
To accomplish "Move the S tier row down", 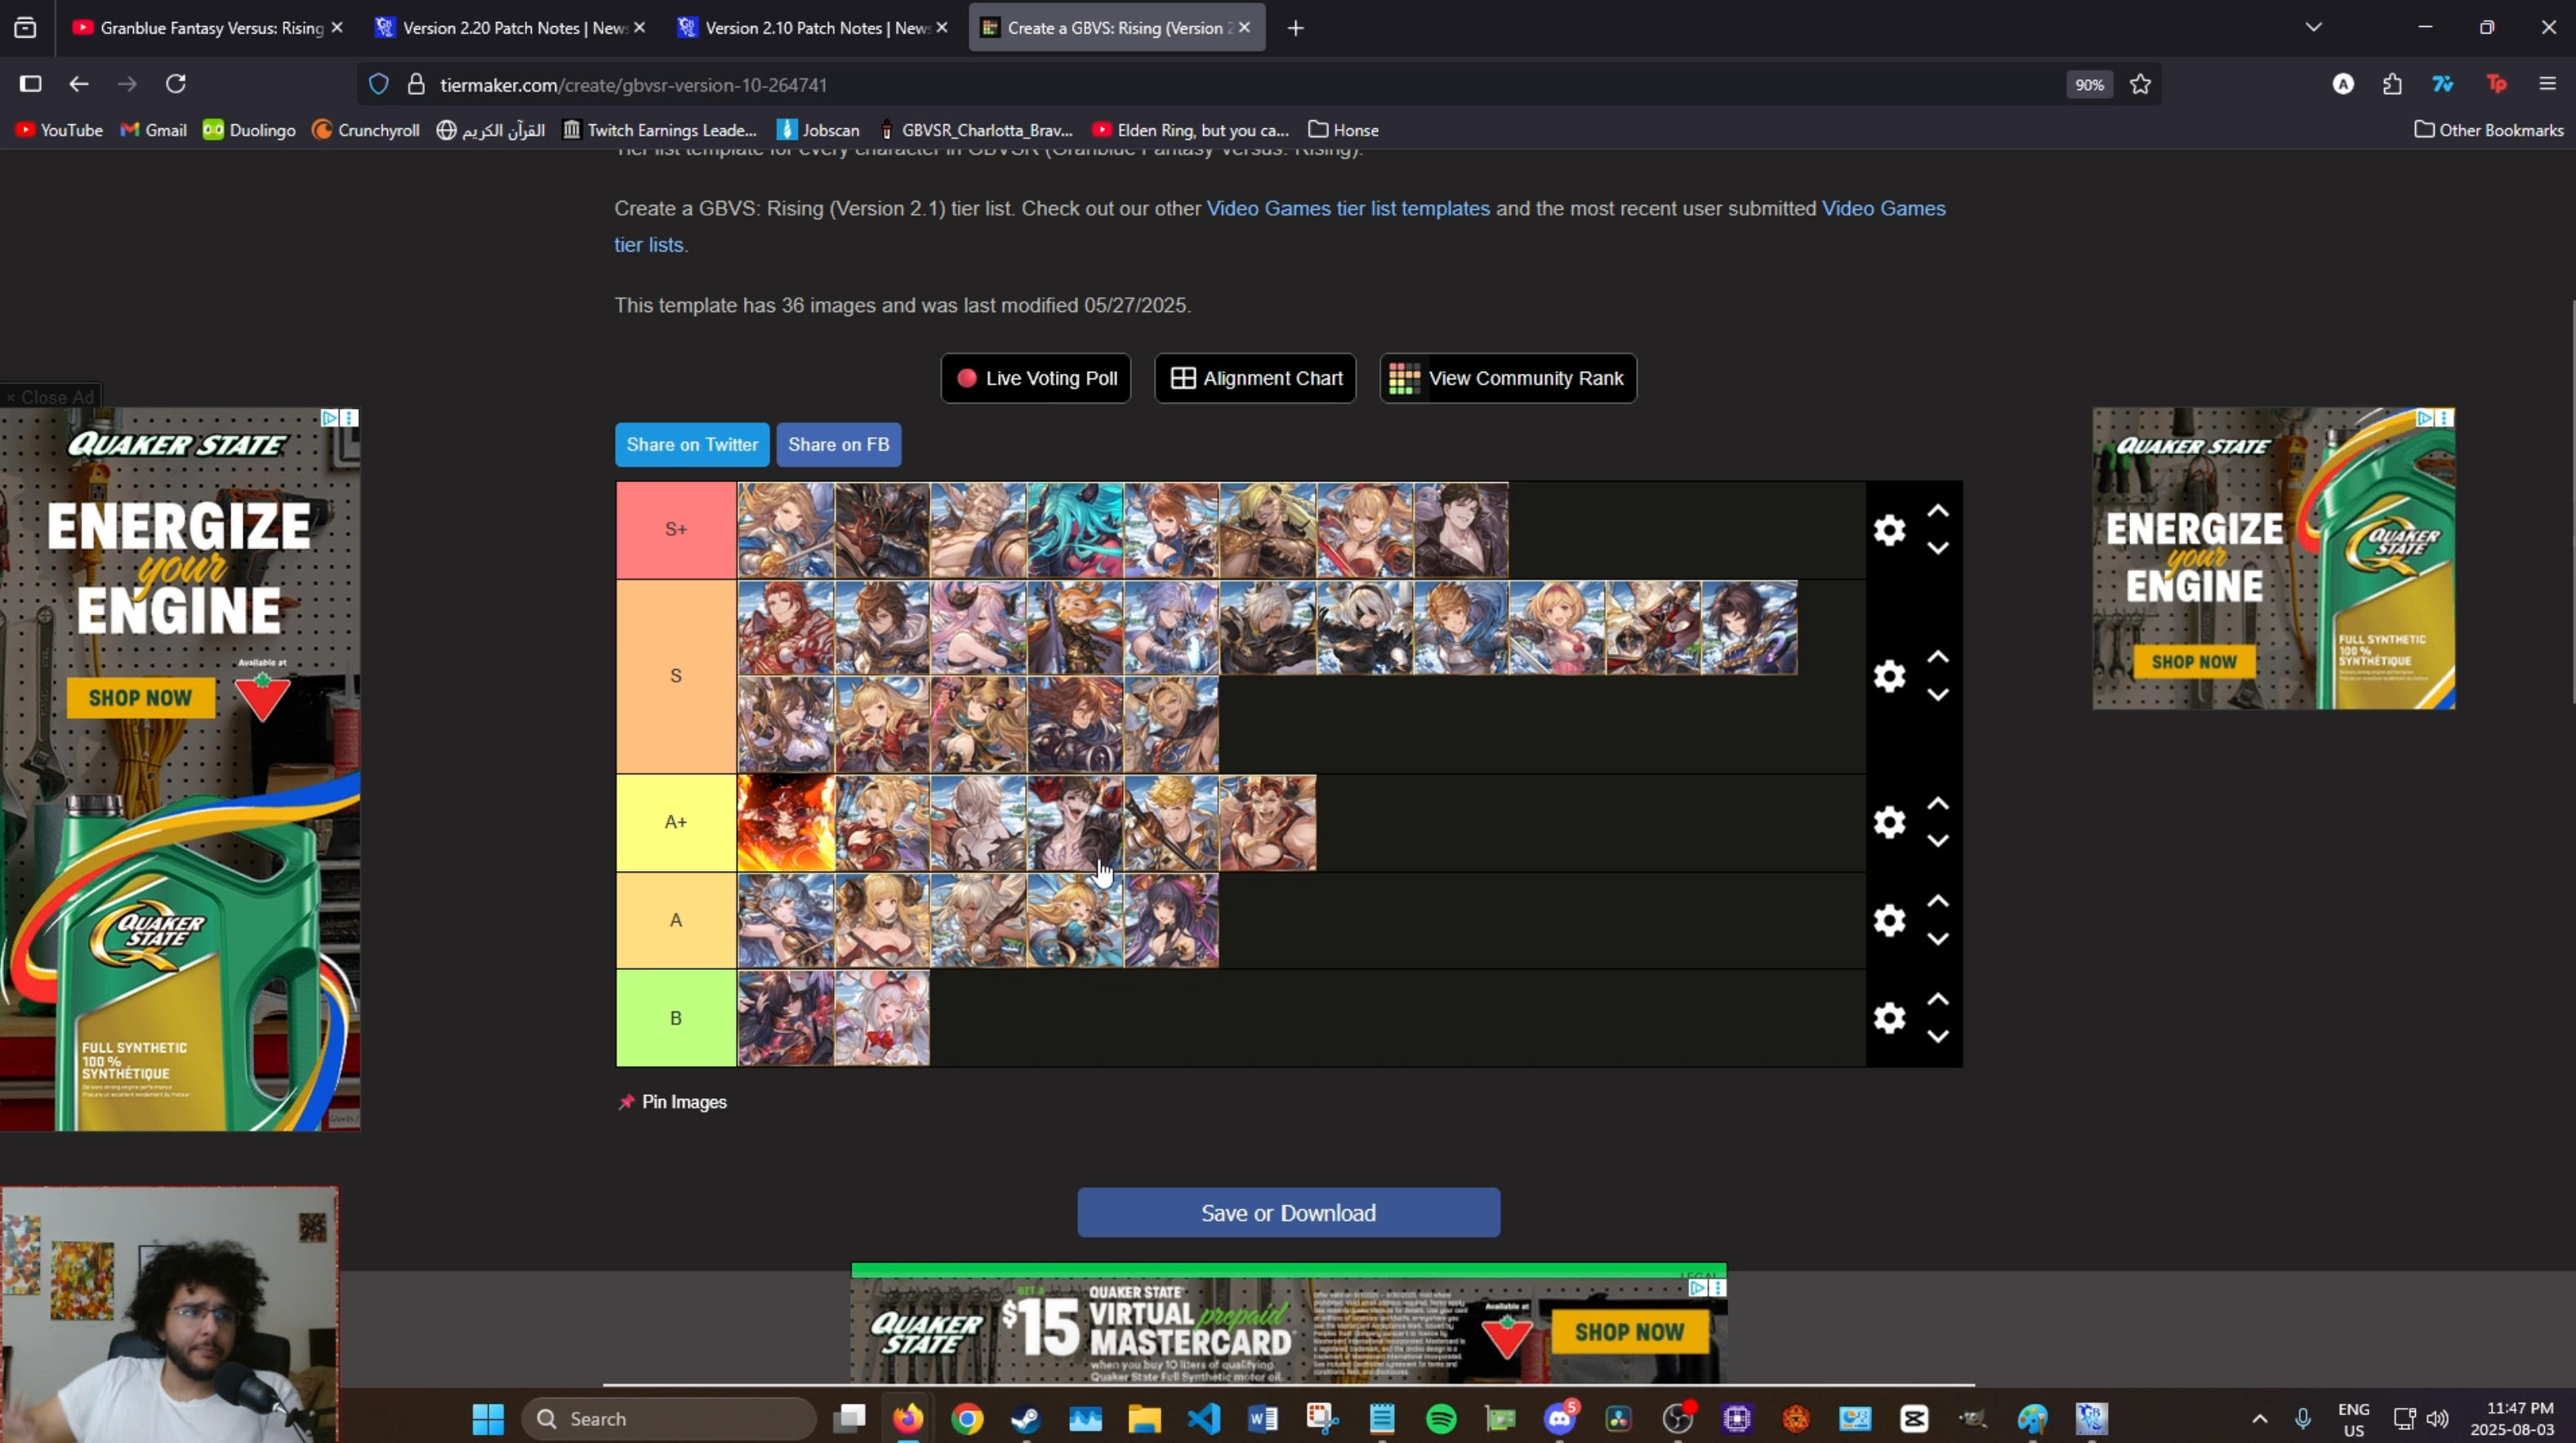I will coord(1938,695).
